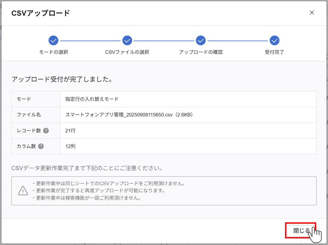Viewport: 328px width, 245px height.
Task: Select the モードの選択 step label
Action: [53, 52]
